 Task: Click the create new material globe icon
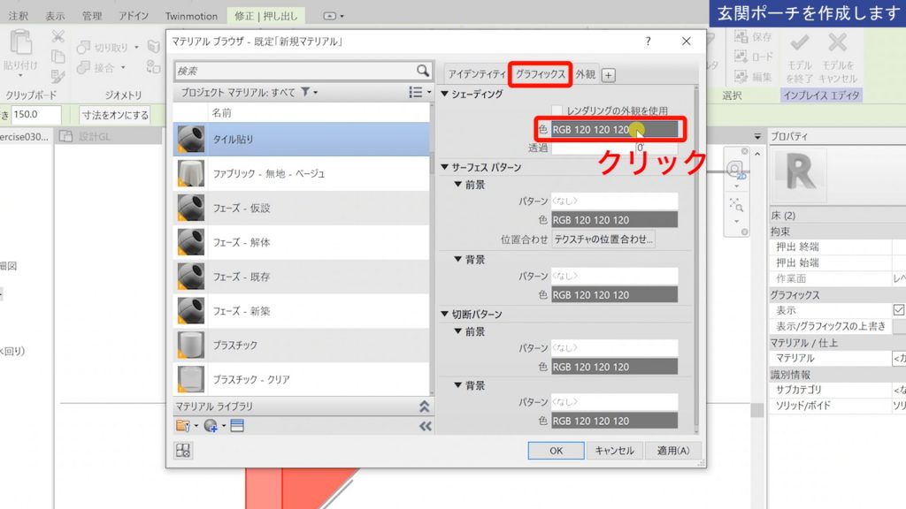pos(211,425)
